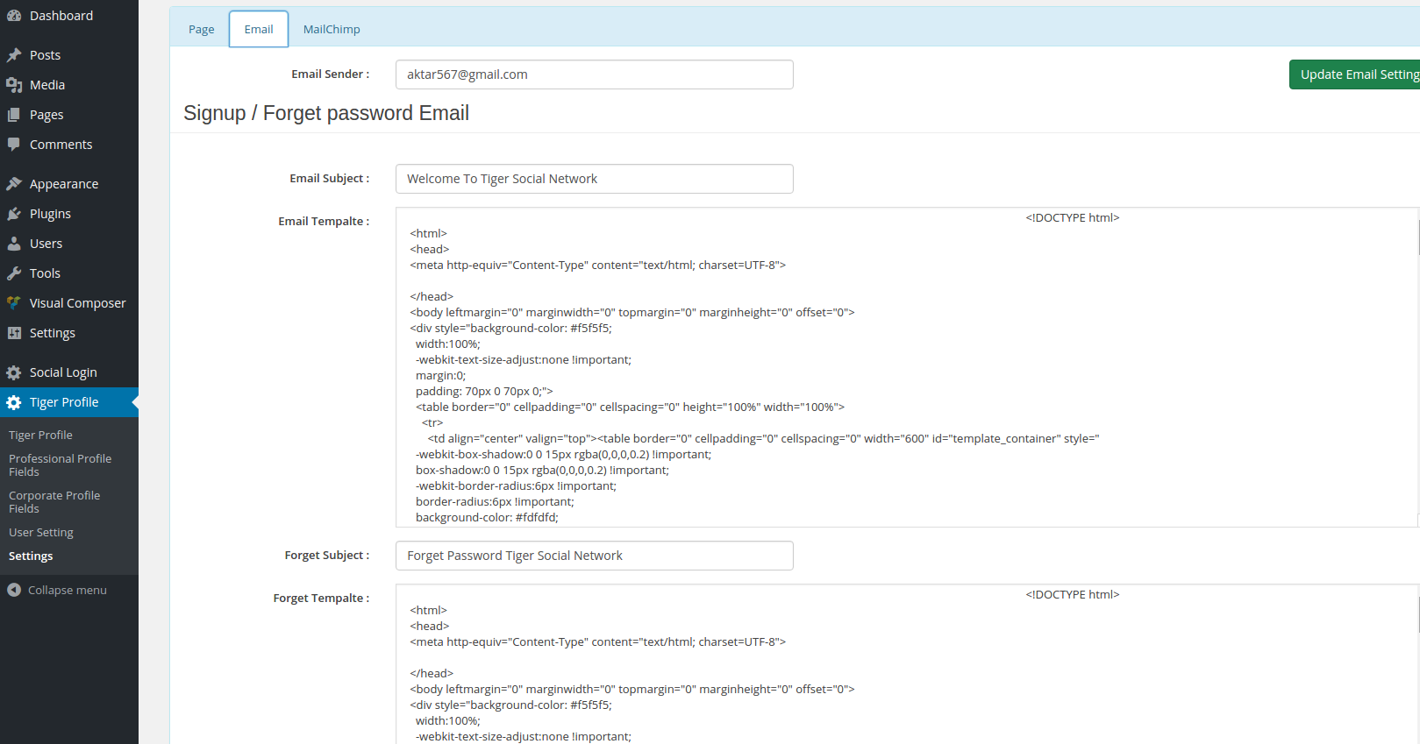Image resolution: width=1420 pixels, height=744 pixels.
Task: Click the Users person icon
Action: (x=14, y=244)
